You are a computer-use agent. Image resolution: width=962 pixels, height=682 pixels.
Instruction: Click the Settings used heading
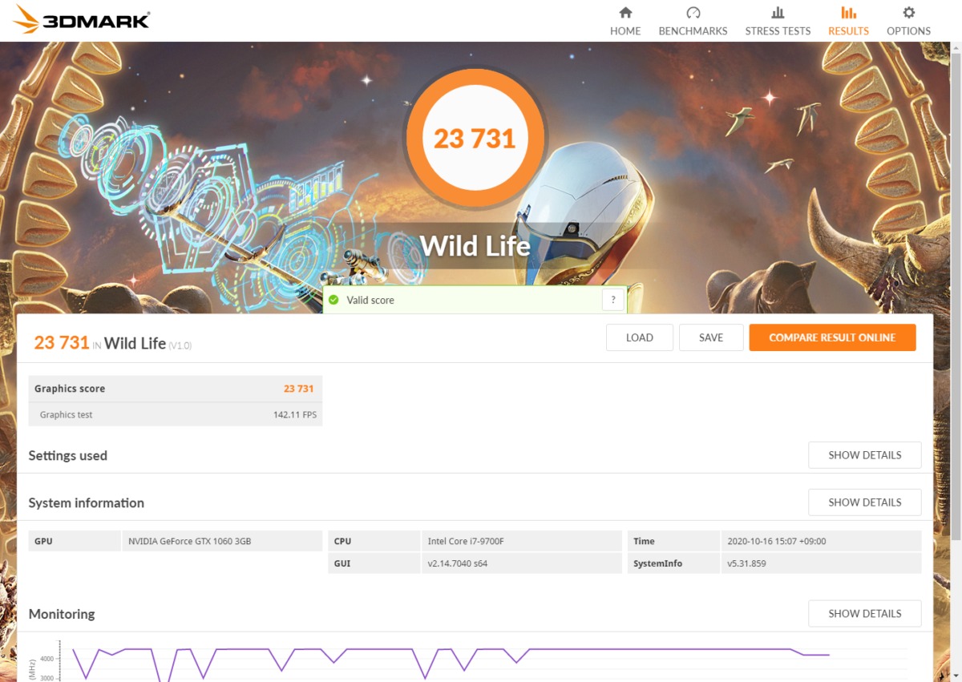[x=67, y=455]
